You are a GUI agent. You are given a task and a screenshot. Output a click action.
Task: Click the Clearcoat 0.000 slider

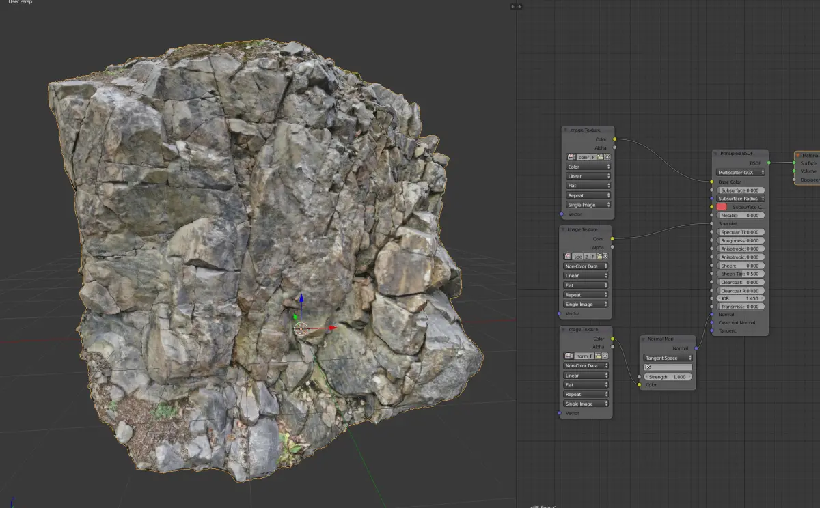pyautogui.click(x=741, y=282)
